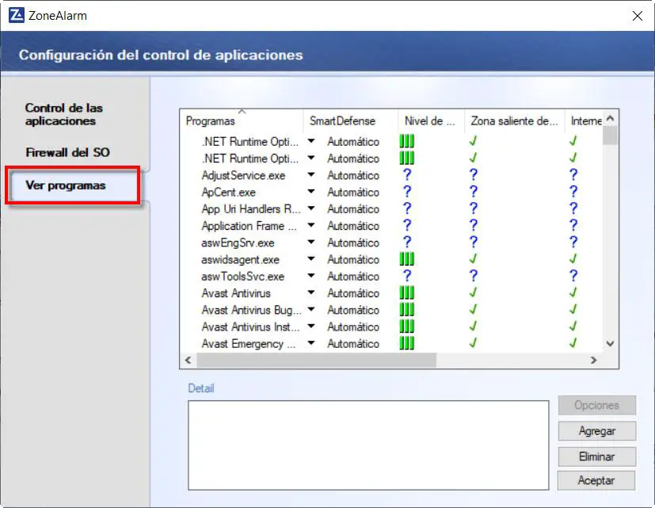Click trust level bars for Avast Emergency row

tap(406, 343)
